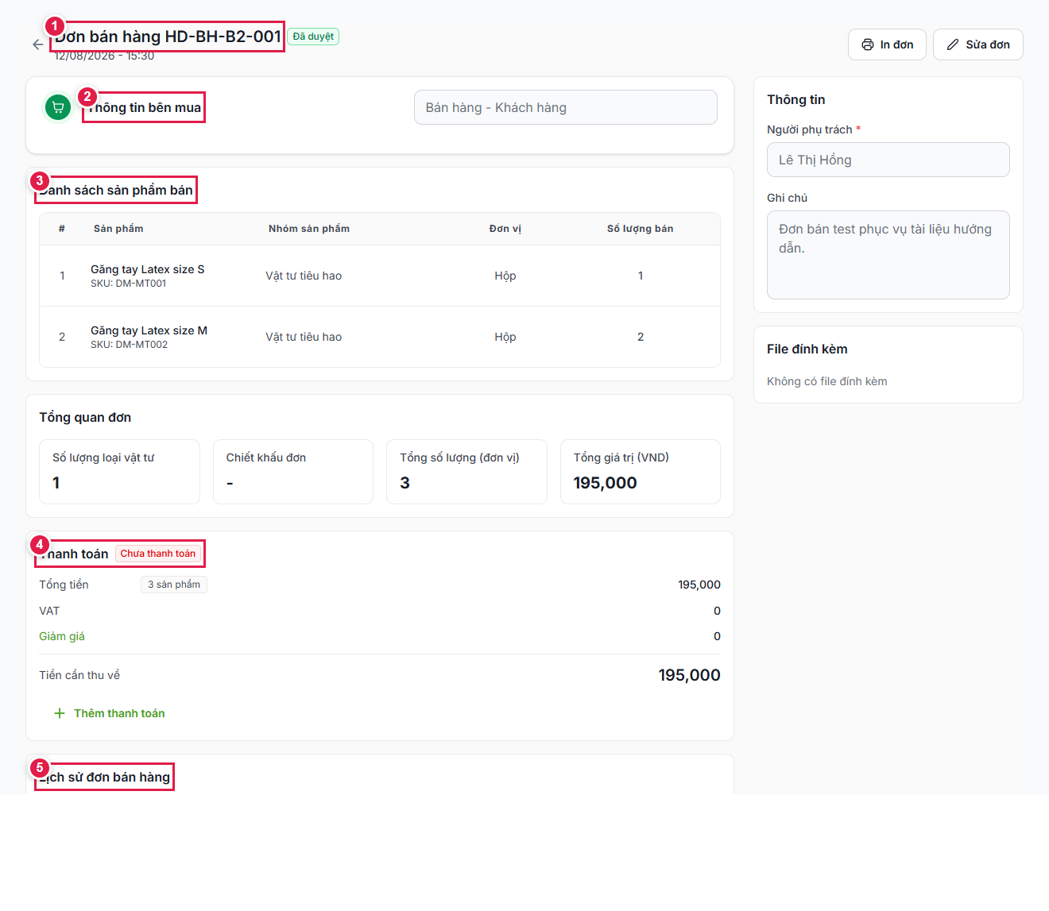Click the Giảm giá label
Image resolution: width=1049 pixels, height=911 pixels.
pyautogui.click(x=62, y=636)
